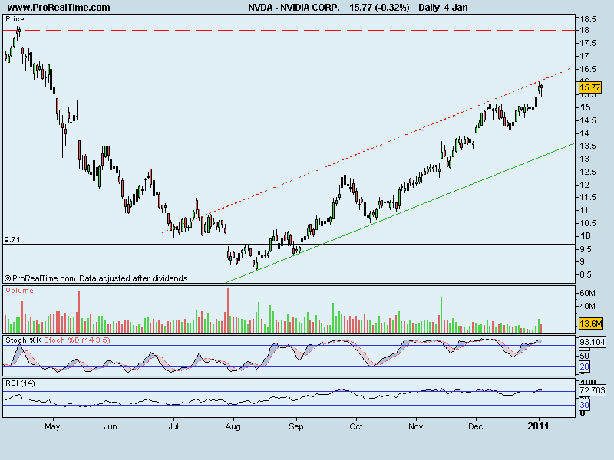Click the 11 price axis label
614x460 pixels.
point(585,210)
